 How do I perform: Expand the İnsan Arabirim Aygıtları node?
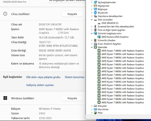tap(92, 44)
